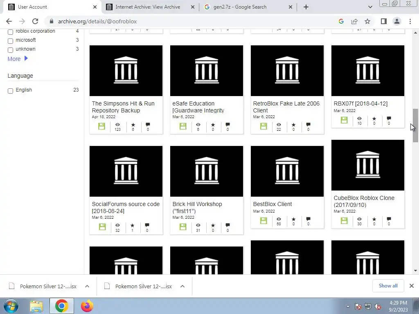
Task: Click the views eye icon under RetroBlox Fake Late 2006
Action: [279, 125]
